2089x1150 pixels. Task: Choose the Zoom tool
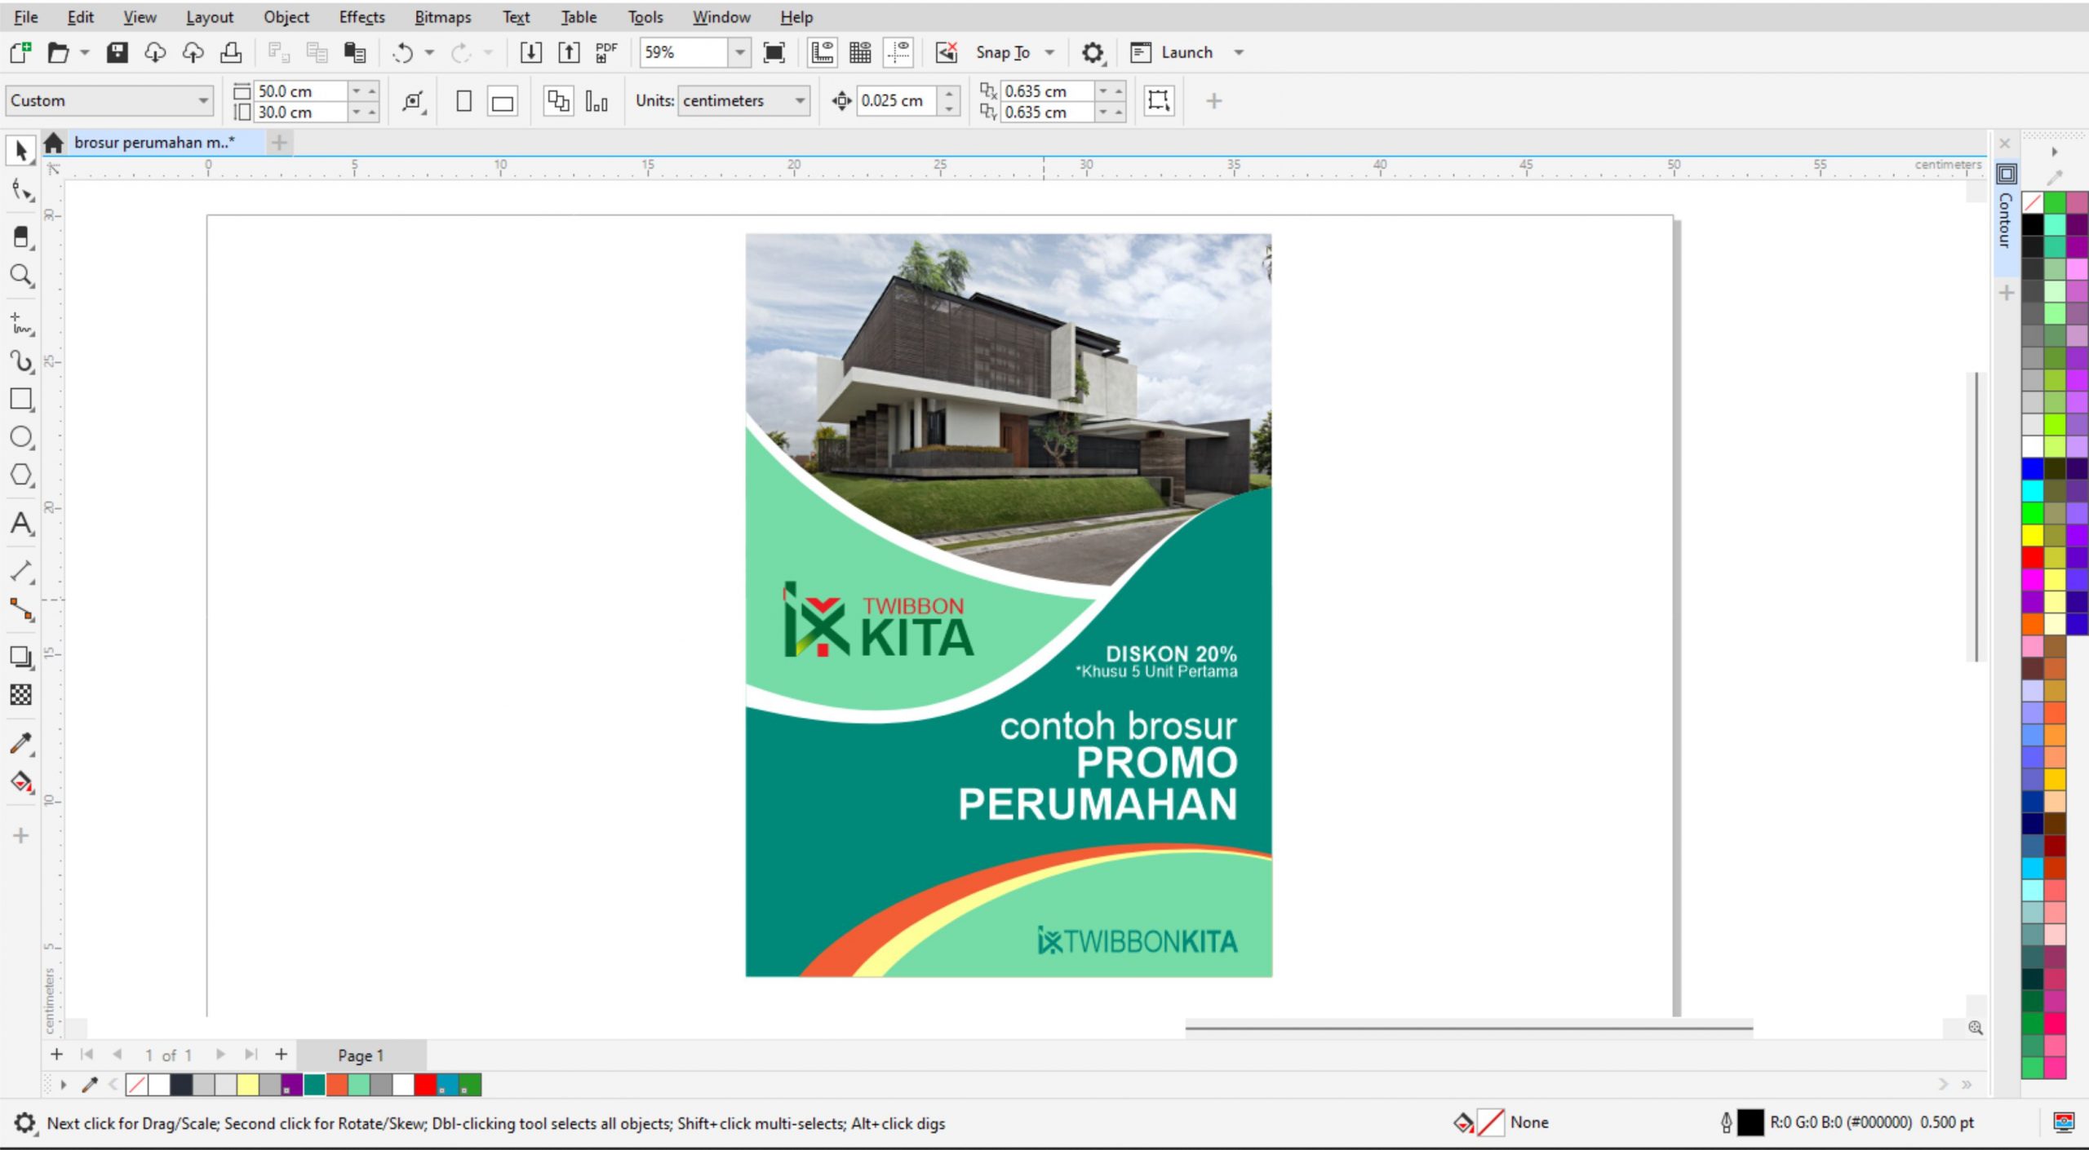(21, 276)
